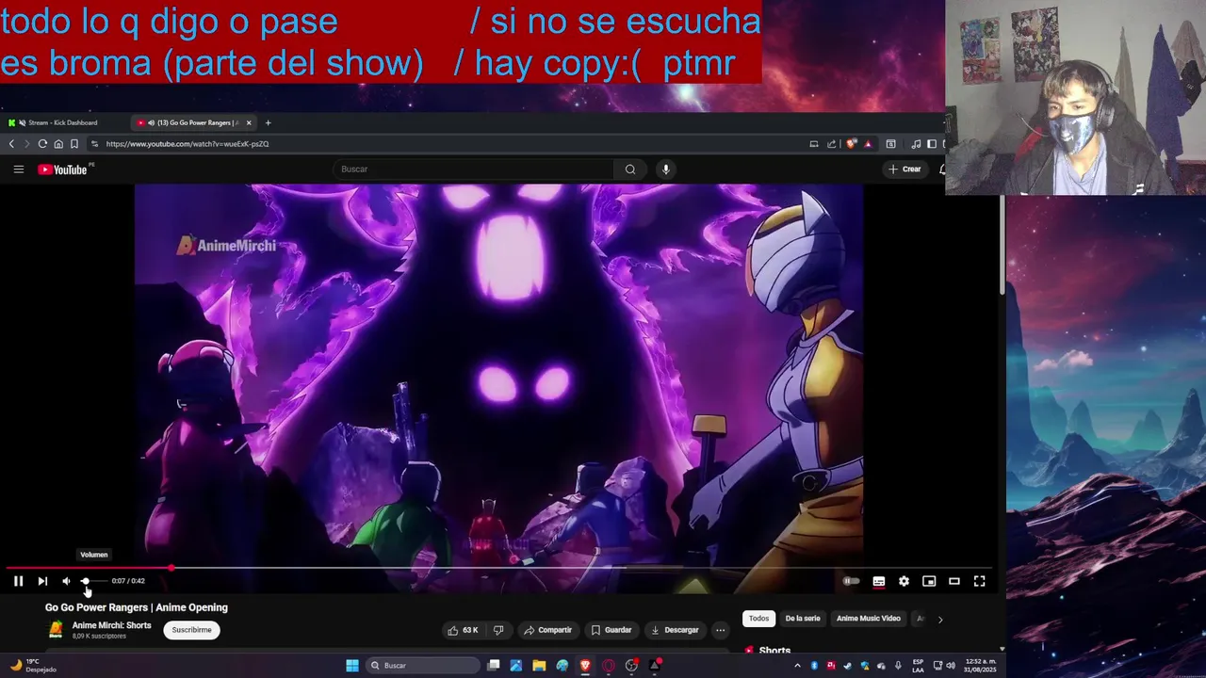Screen dimensions: 1206x678
Task: Skip to the next video
Action: [42, 581]
